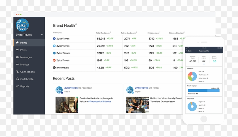Open Posts from the sidebar

[x=23, y=50]
